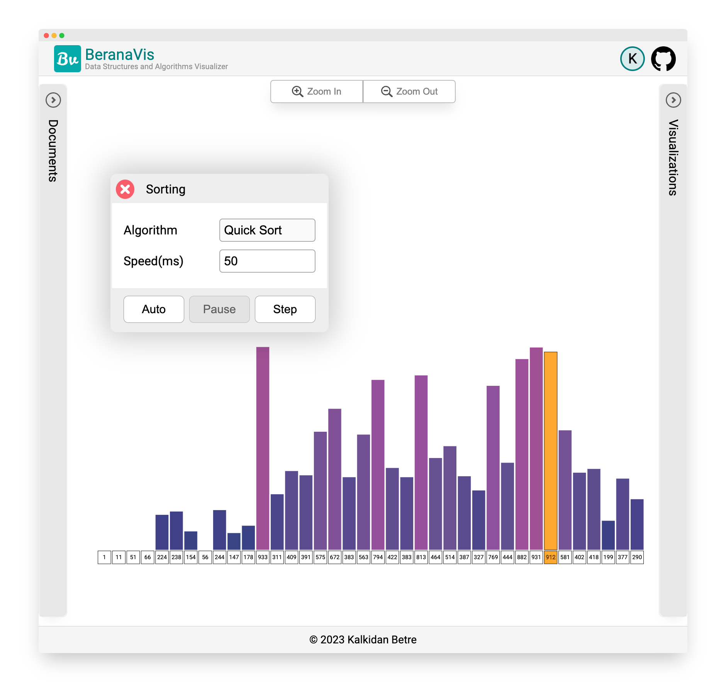The image size is (726, 682).
Task: Open the GitHub repository icon
Action: pyautogui.click(x=663, y=59)
